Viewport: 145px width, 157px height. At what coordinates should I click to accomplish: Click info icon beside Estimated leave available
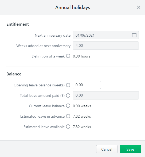point(68,127)
